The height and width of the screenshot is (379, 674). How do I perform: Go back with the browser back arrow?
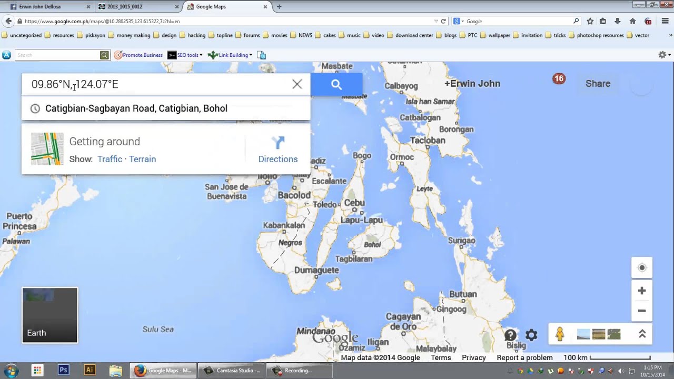pos(8,21)
